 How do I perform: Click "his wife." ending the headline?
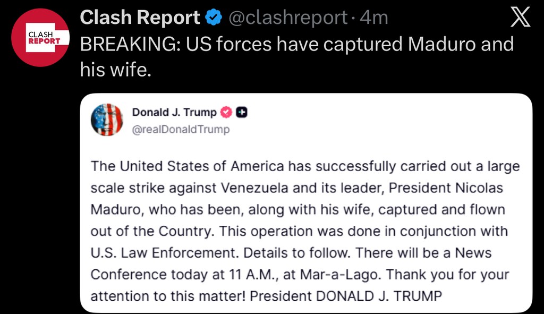tap(116, 69)
